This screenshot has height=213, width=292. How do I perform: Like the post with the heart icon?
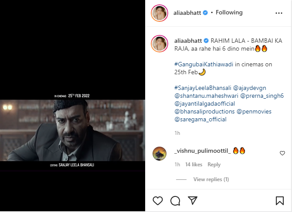tap(158, 201)
